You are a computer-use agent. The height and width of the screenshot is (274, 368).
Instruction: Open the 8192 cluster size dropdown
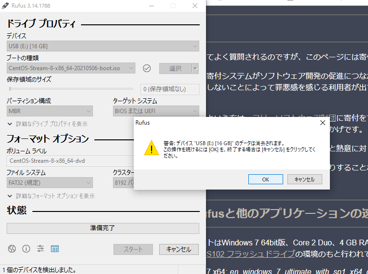click(x=123, y=183)
